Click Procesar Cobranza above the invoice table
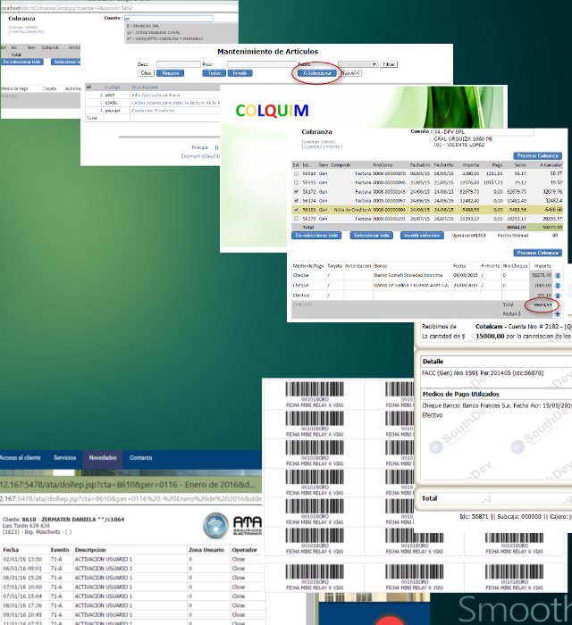This screenshot has height=625, width=572. point(537,156)
